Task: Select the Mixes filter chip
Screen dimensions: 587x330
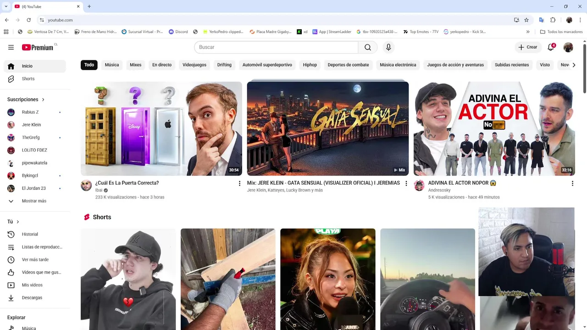Action: coord(136,65)
